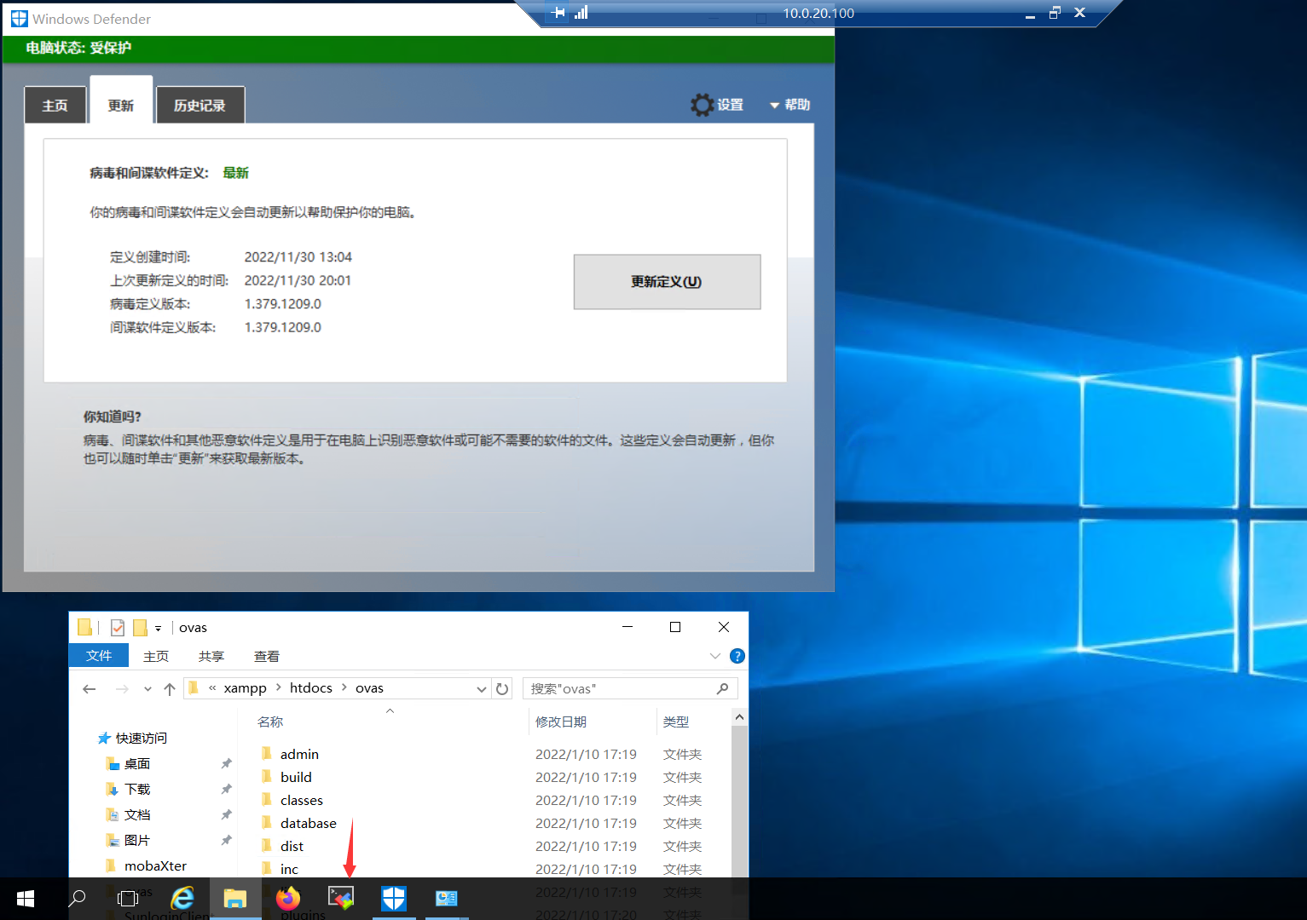Select the database folder

(309, 823)
